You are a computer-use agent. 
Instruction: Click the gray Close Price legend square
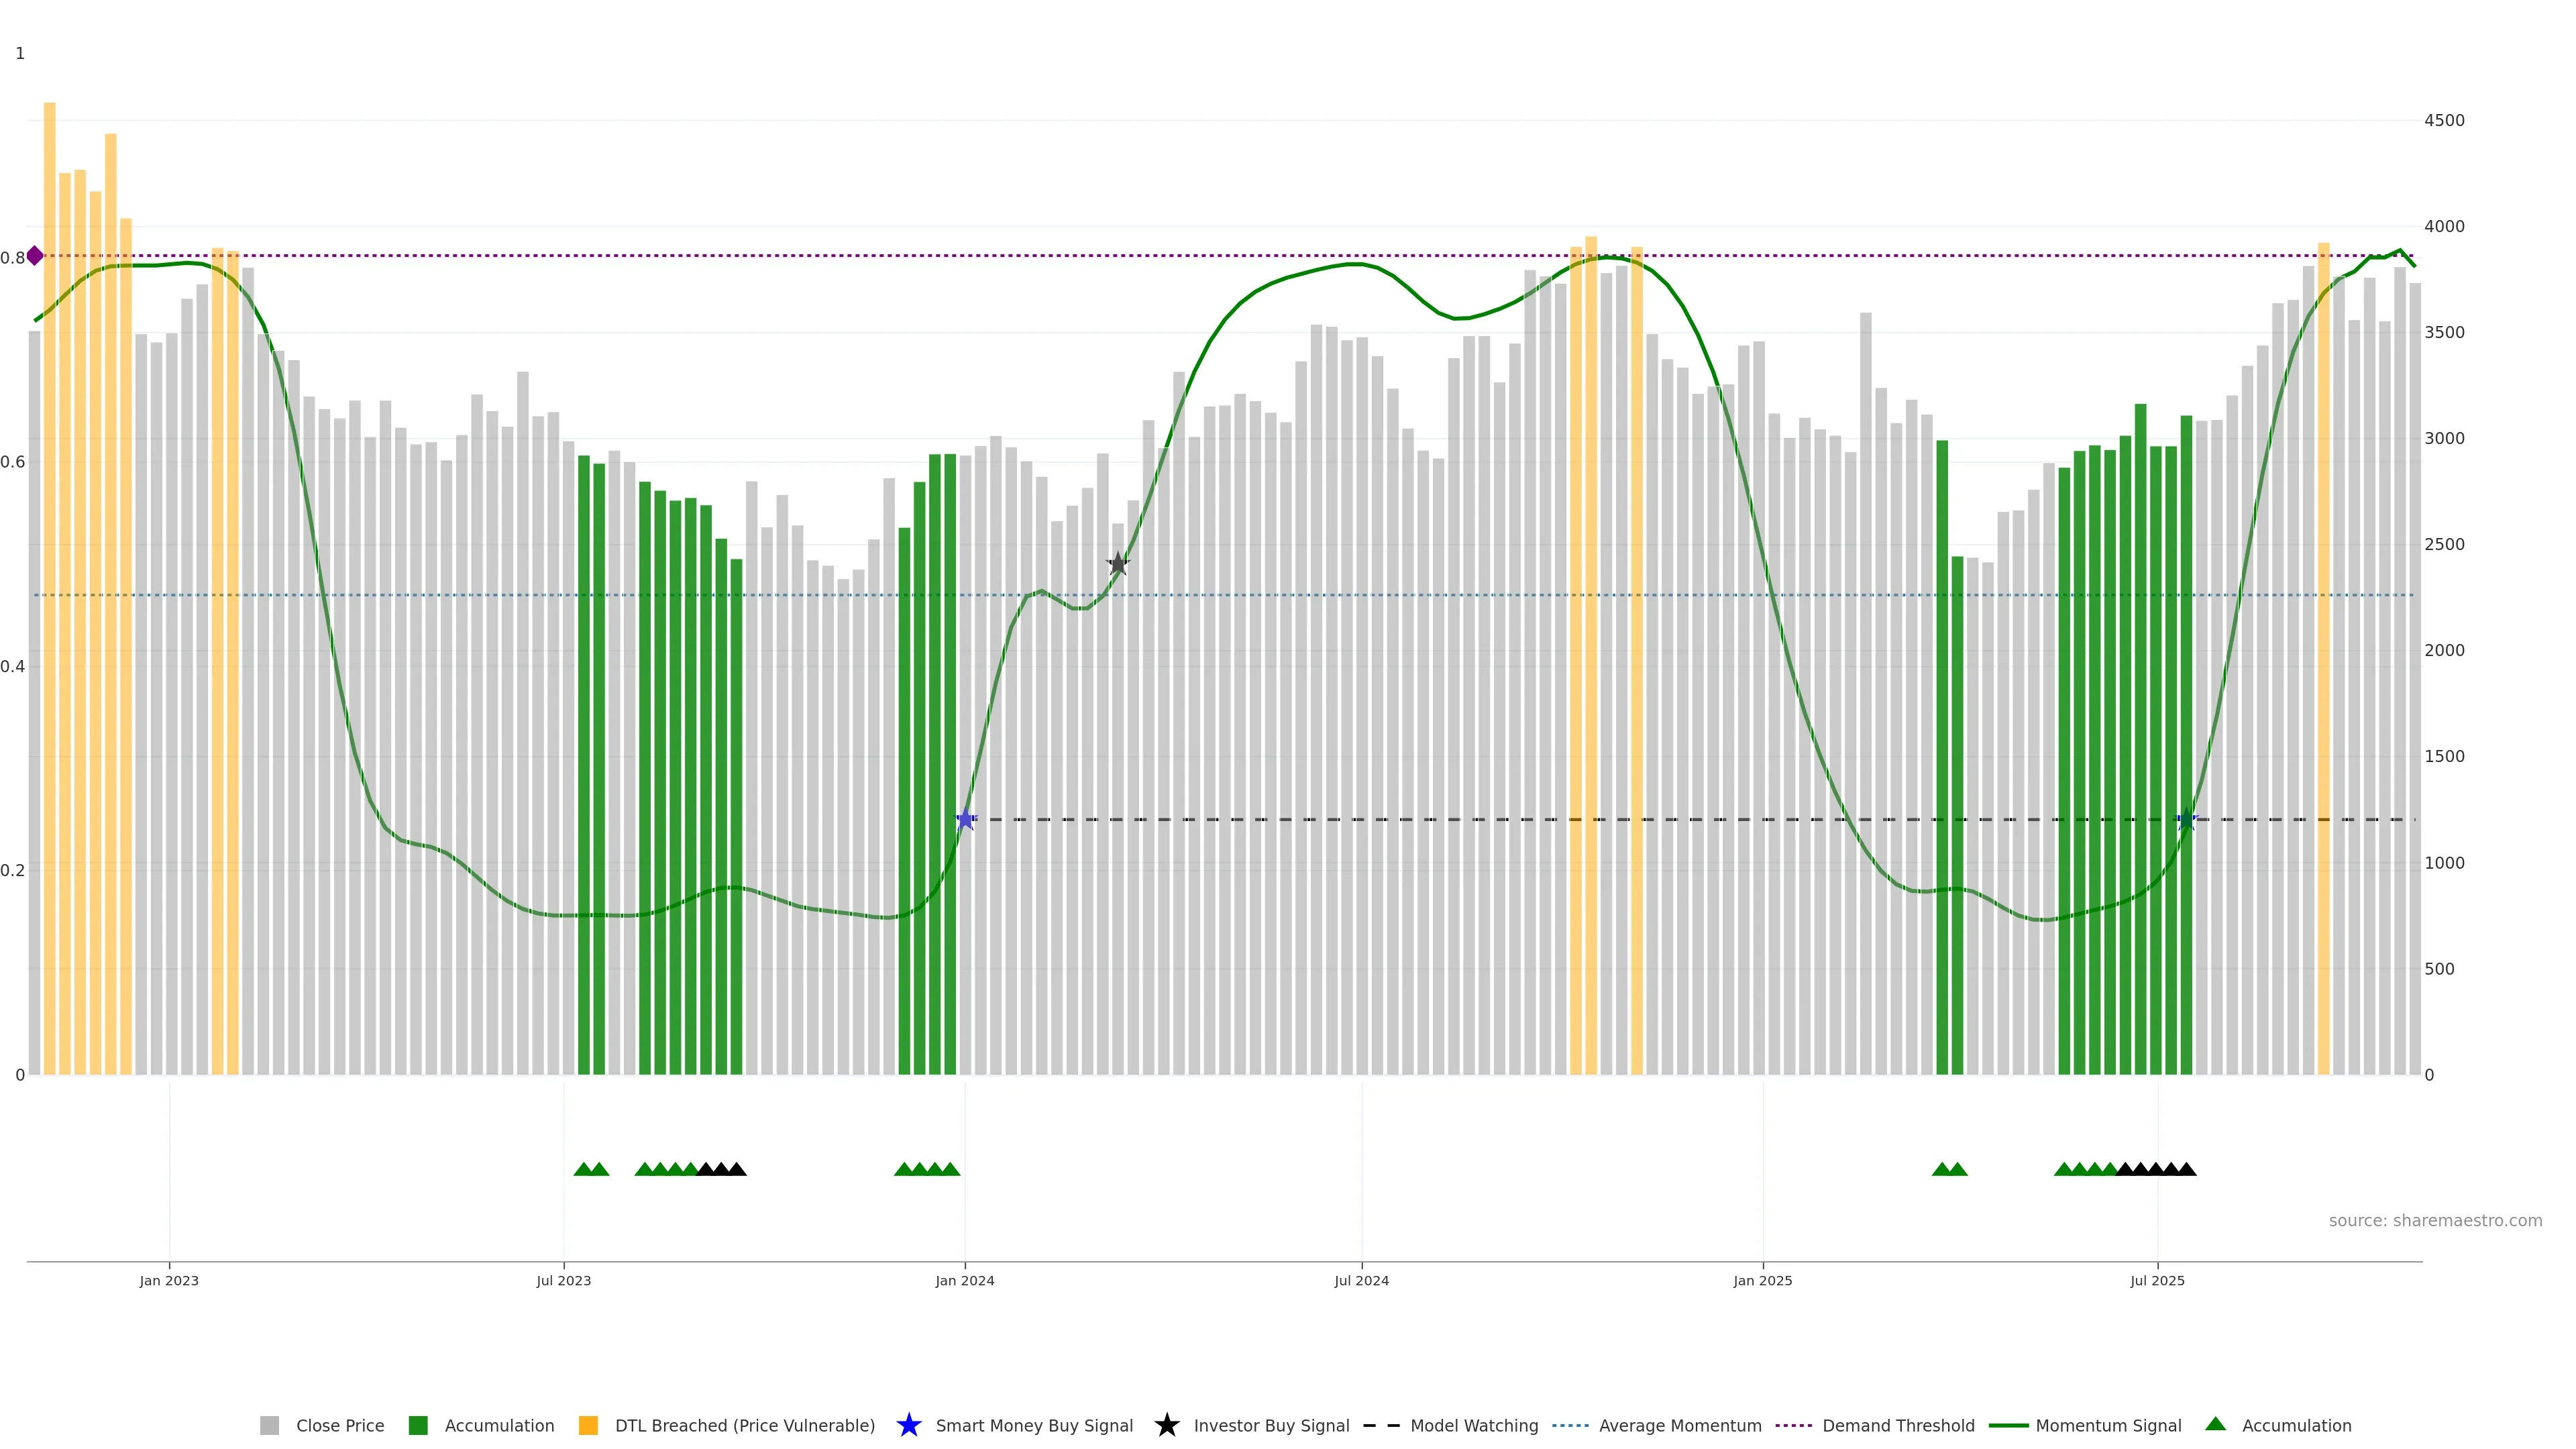[269, 1425]
